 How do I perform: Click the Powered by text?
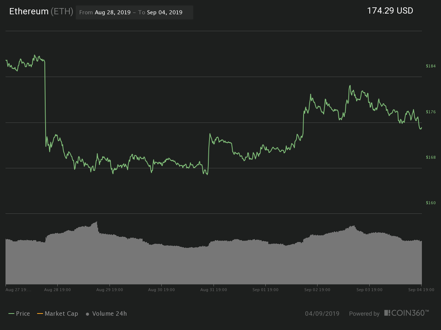364,314
